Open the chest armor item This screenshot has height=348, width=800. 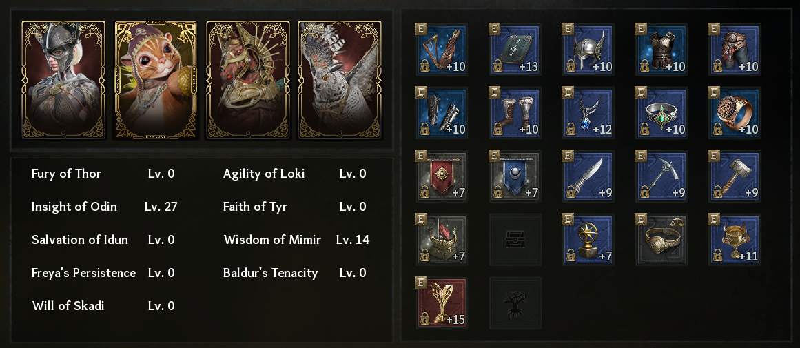[662, 50]
